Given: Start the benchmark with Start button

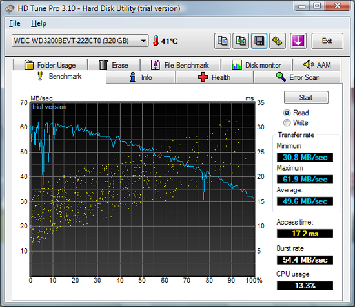Looking at the screenshot, I should (x=306, y=98).
